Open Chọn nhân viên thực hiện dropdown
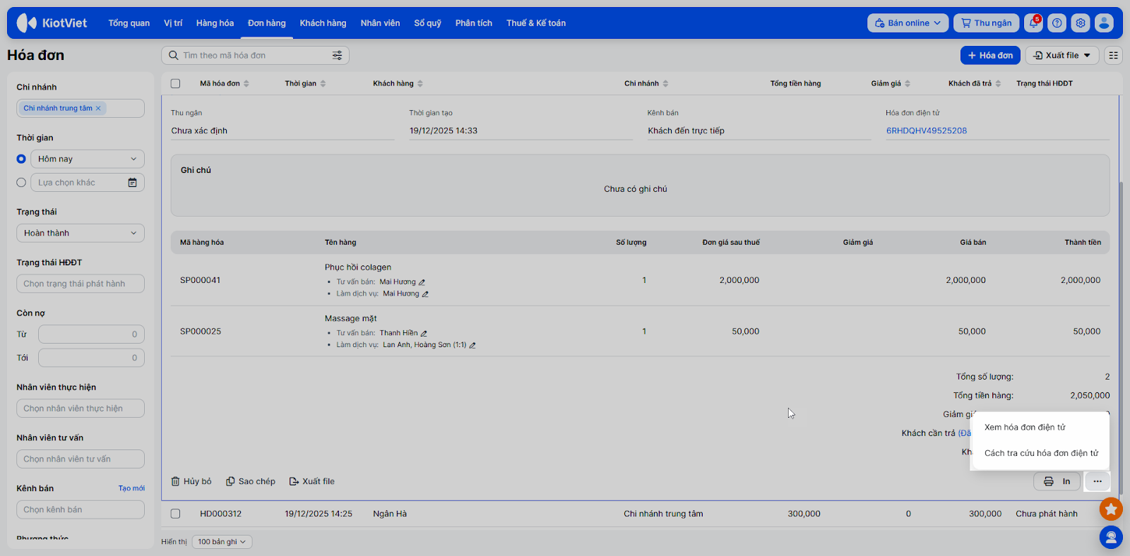Viewport: 1130px width, 556px height. 81,409
